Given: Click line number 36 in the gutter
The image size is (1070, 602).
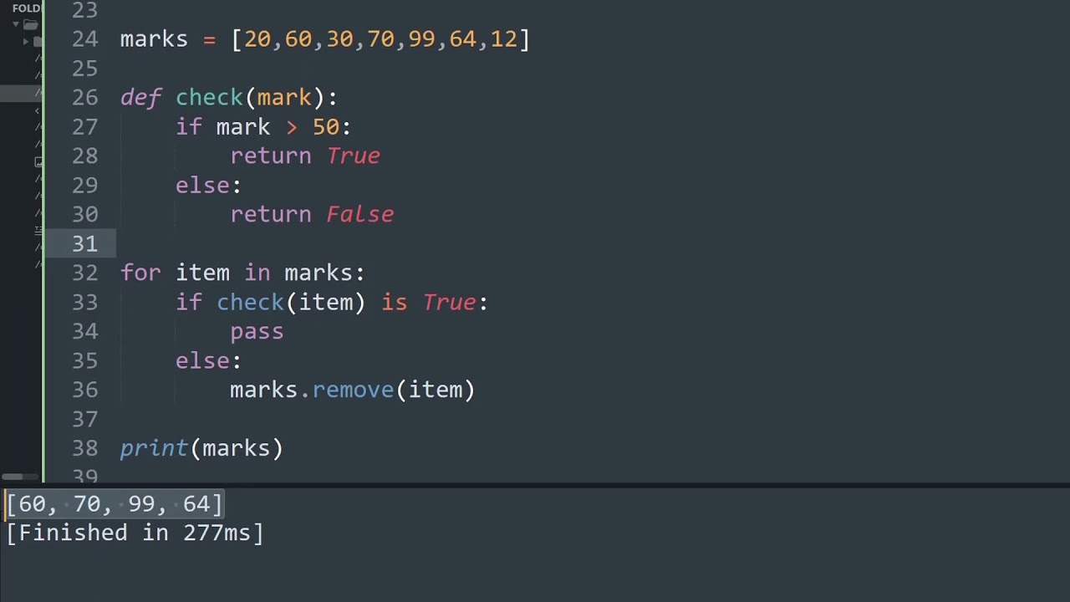Looking at the screenshot, I should (84, 390).
